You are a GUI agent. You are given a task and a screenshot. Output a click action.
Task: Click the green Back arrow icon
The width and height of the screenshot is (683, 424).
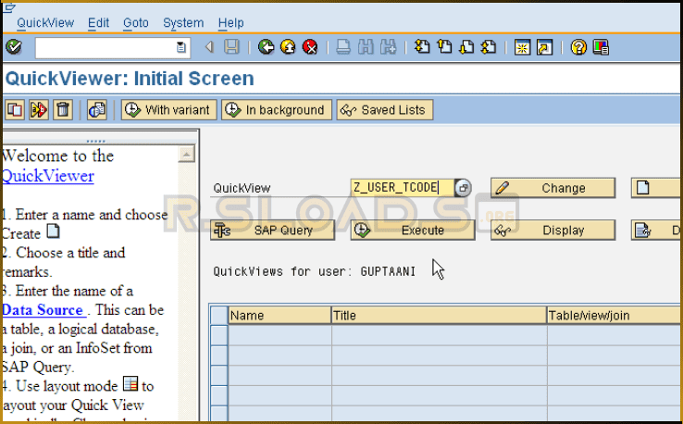tap(266, 47)
